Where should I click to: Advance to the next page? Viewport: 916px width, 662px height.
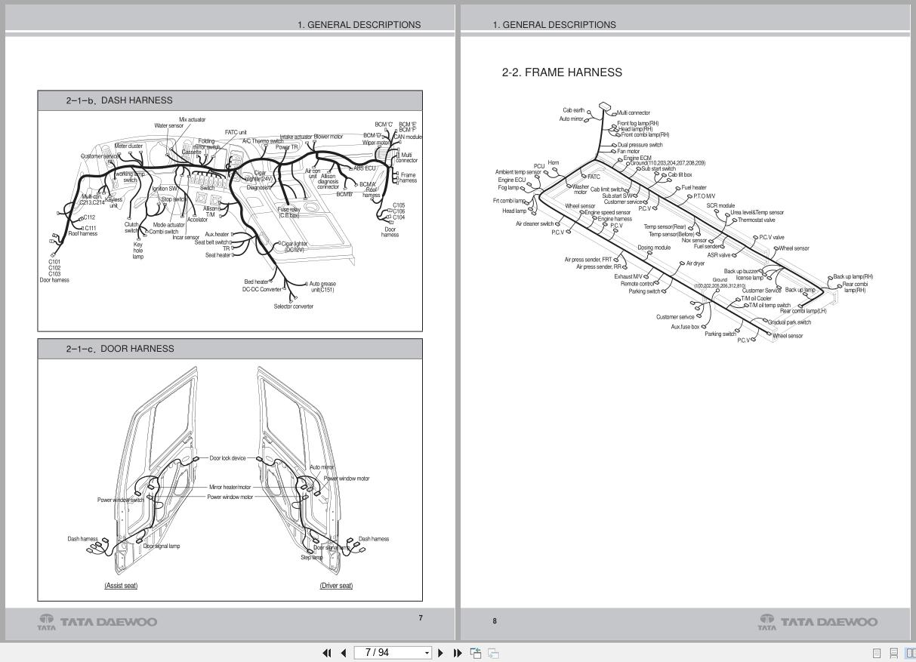[440, 652]
